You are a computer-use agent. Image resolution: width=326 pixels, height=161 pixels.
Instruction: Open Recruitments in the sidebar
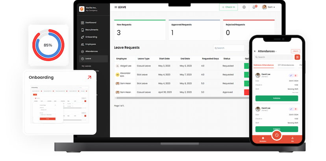[x=91, y=30]
